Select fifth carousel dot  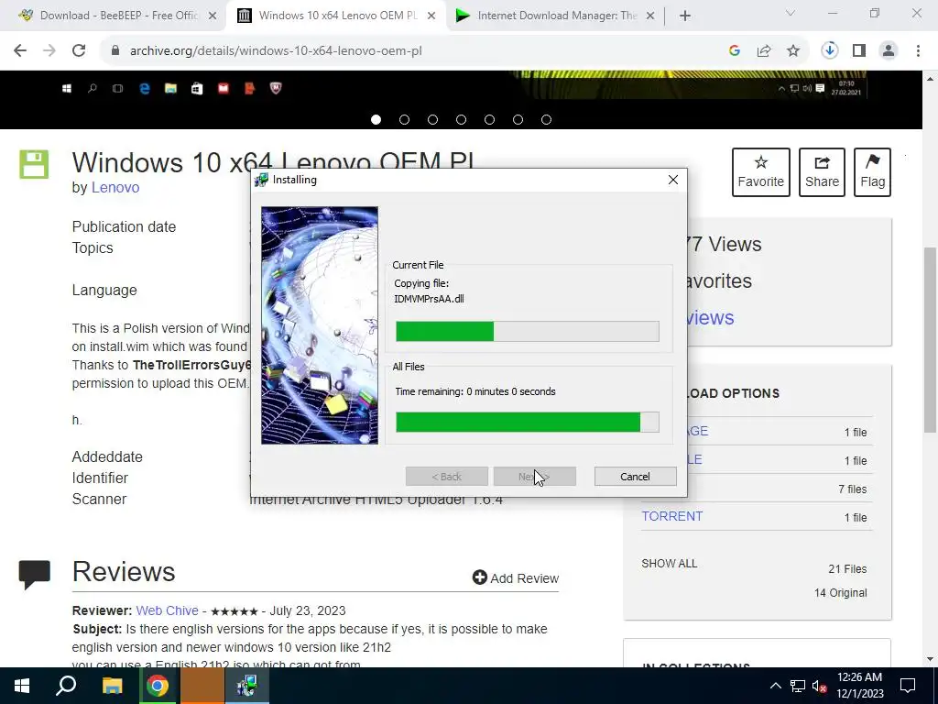click(489, 120)
